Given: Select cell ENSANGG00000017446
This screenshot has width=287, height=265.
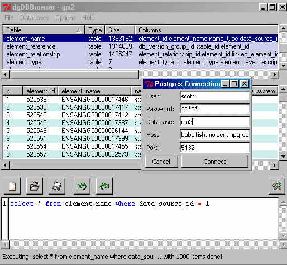Looking at the screenshot, I should [95, 100].
